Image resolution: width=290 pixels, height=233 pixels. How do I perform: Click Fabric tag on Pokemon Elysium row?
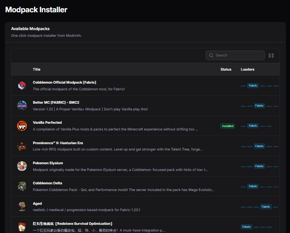click(259, 166)
